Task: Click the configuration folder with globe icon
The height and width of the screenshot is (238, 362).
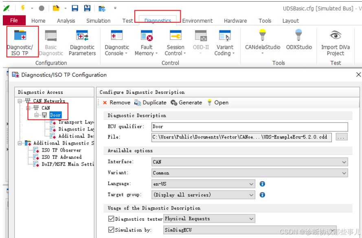Action: click(102, 9)
